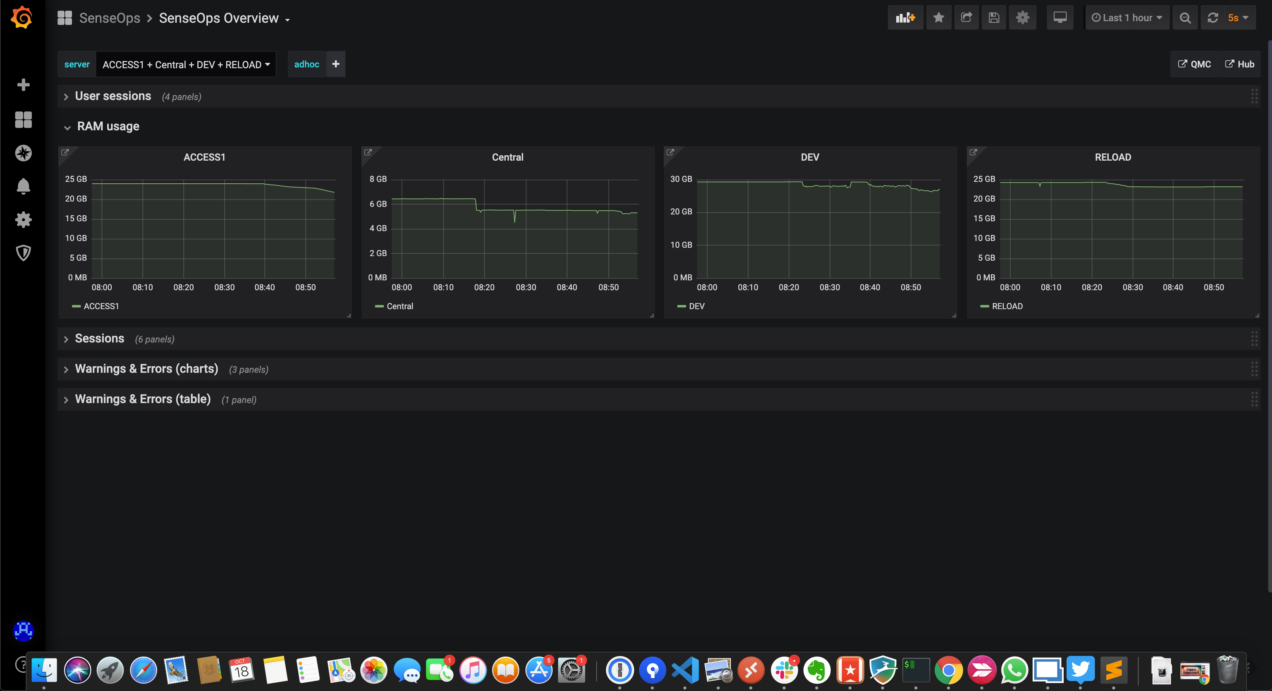Open dashboard settings gear icon

coord(1022,18)
